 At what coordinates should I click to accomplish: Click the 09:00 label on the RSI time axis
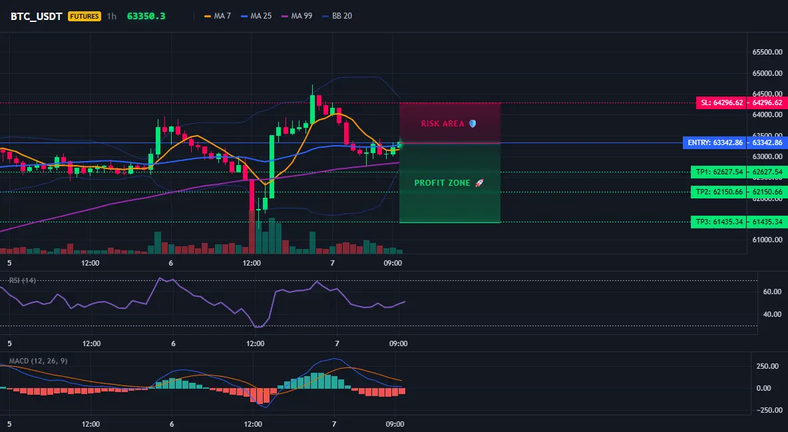pyautogui.click(x=399, y=344)
